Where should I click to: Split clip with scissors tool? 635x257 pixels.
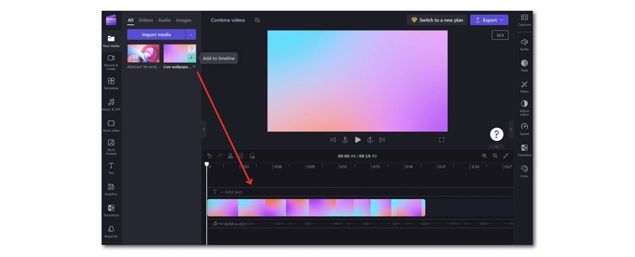[x=231, y=156]
